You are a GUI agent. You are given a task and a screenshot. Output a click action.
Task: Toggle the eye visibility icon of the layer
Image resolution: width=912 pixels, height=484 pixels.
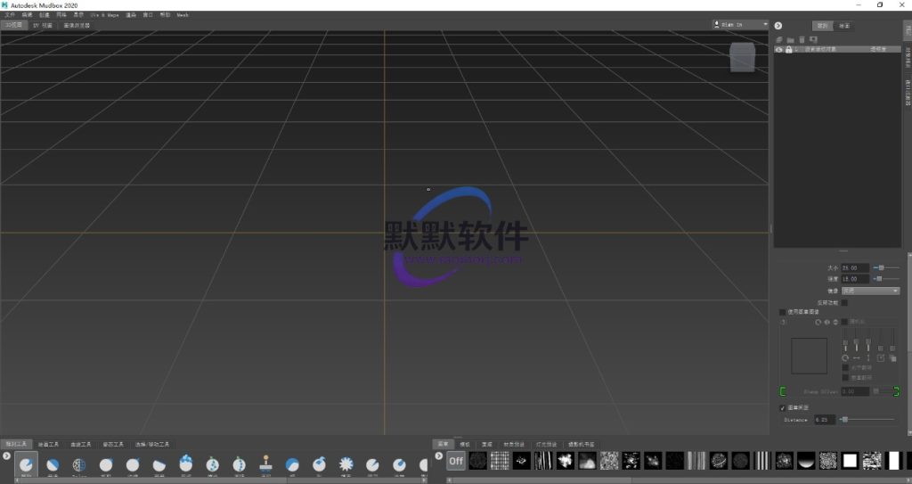(x=779, y=50)
